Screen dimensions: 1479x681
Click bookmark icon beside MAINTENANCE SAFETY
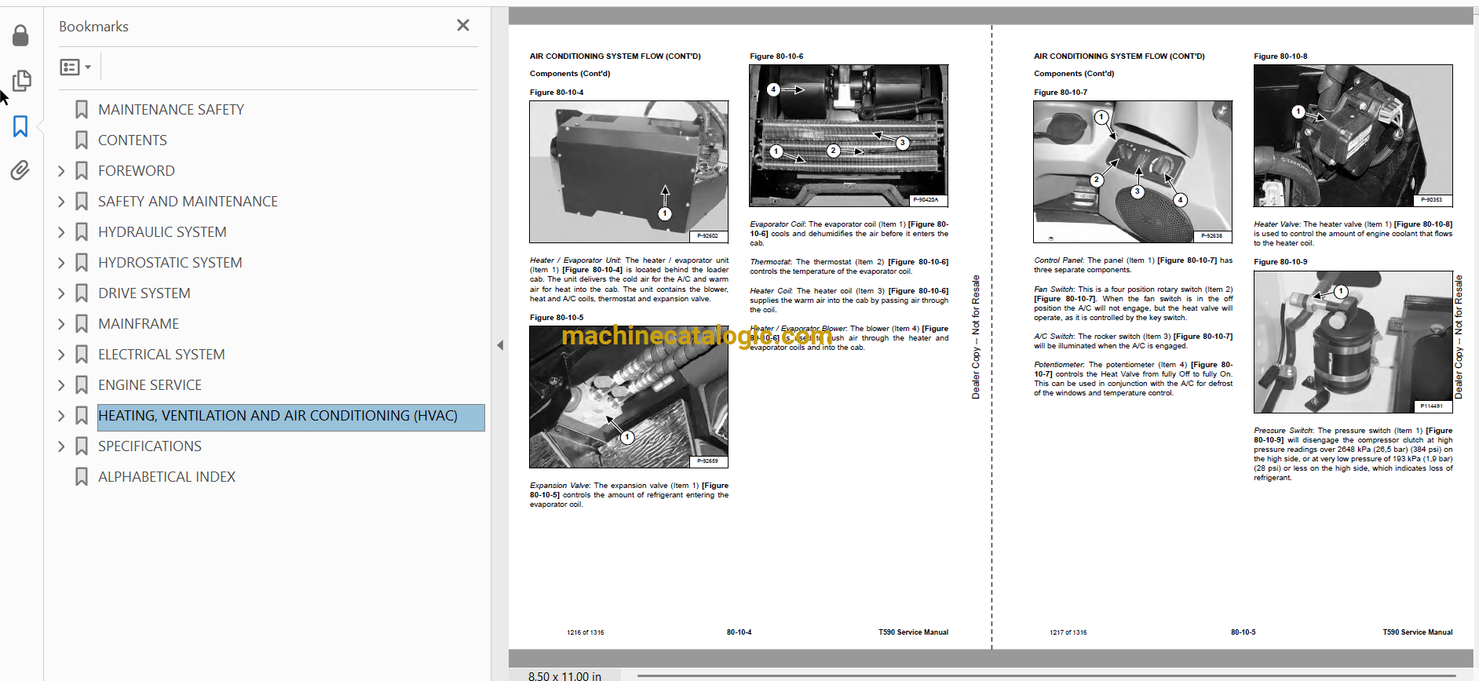(82, 109)
